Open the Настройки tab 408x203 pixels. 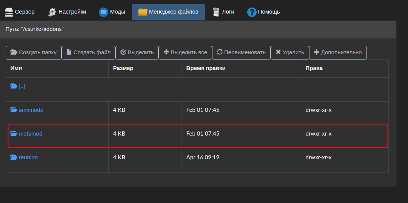67,12
